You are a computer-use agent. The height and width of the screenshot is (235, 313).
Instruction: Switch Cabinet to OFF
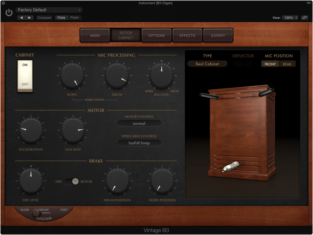[x=25, y=84]
